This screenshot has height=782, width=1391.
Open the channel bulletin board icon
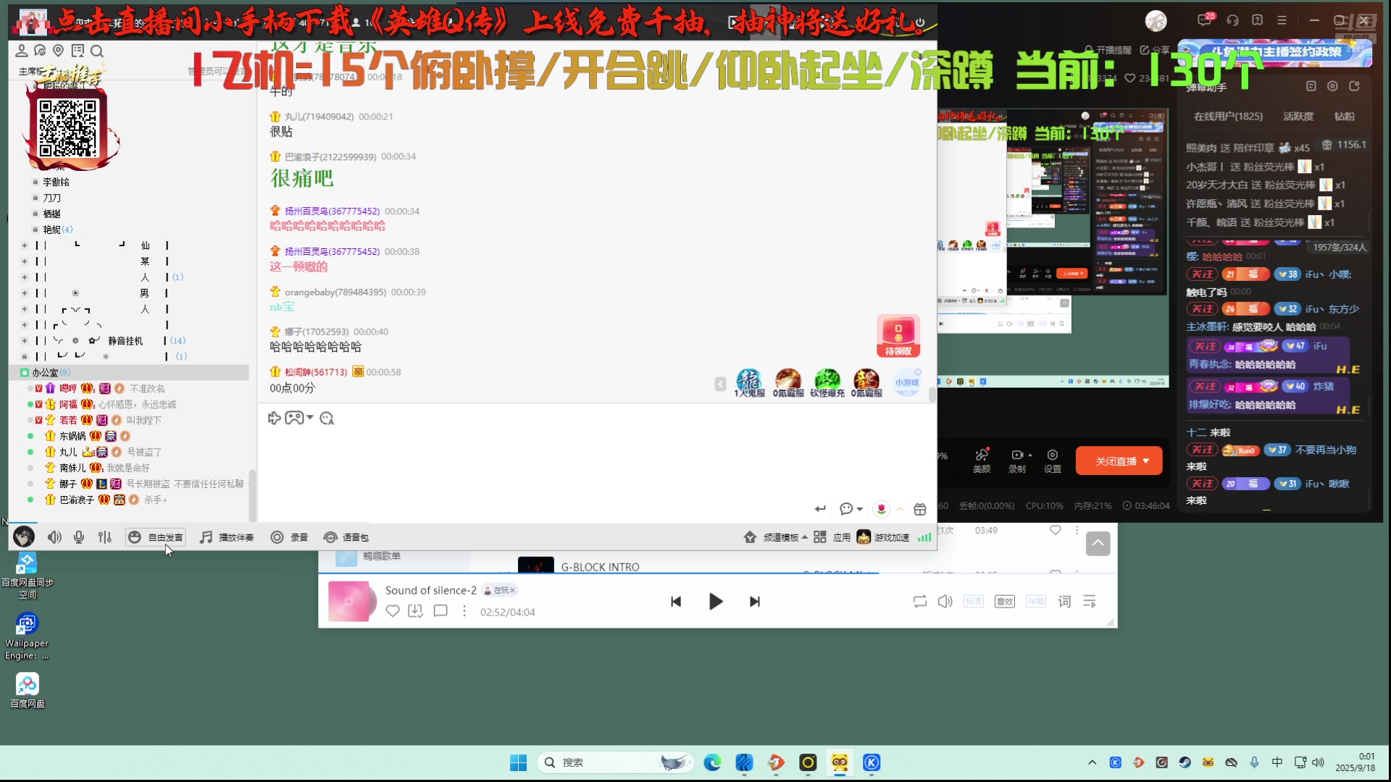(x=78, y=51)
